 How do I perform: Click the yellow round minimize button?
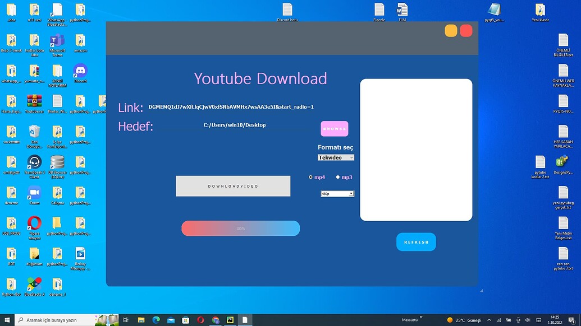click(451, 31)
